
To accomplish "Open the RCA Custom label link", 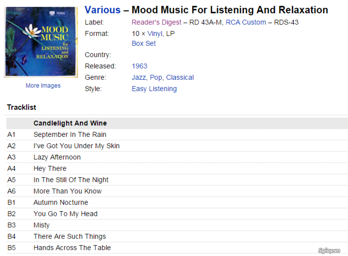I will 246,22.
